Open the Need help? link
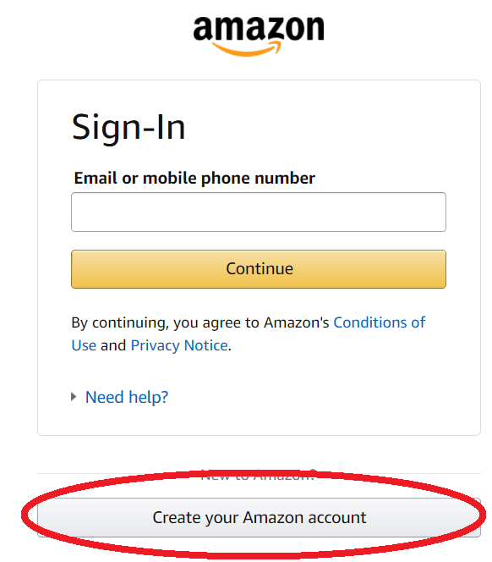Screen dimensions: 492x562 pos(127,397)
